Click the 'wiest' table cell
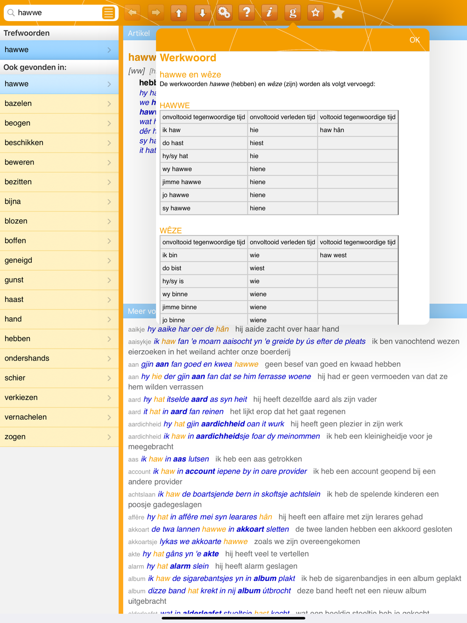This screenshot has height=623, width=467. coord(283,269)
